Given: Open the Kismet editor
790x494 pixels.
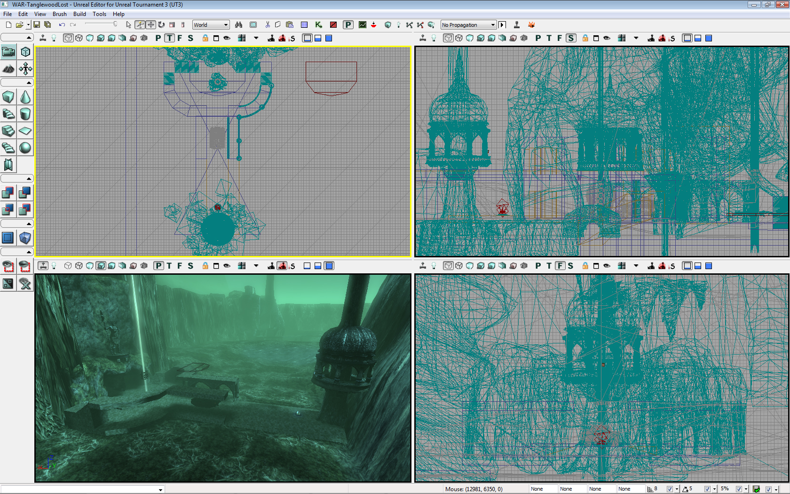Looking at the screenshot, I should click(319, 25).
